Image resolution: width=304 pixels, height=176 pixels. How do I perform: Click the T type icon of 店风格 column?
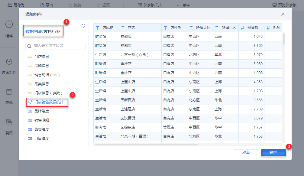(97, 28)
